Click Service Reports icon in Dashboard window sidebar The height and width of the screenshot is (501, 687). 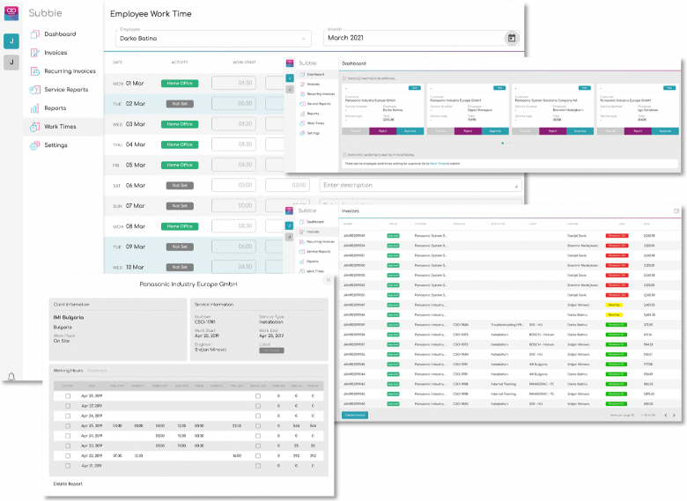coord(302,104)
